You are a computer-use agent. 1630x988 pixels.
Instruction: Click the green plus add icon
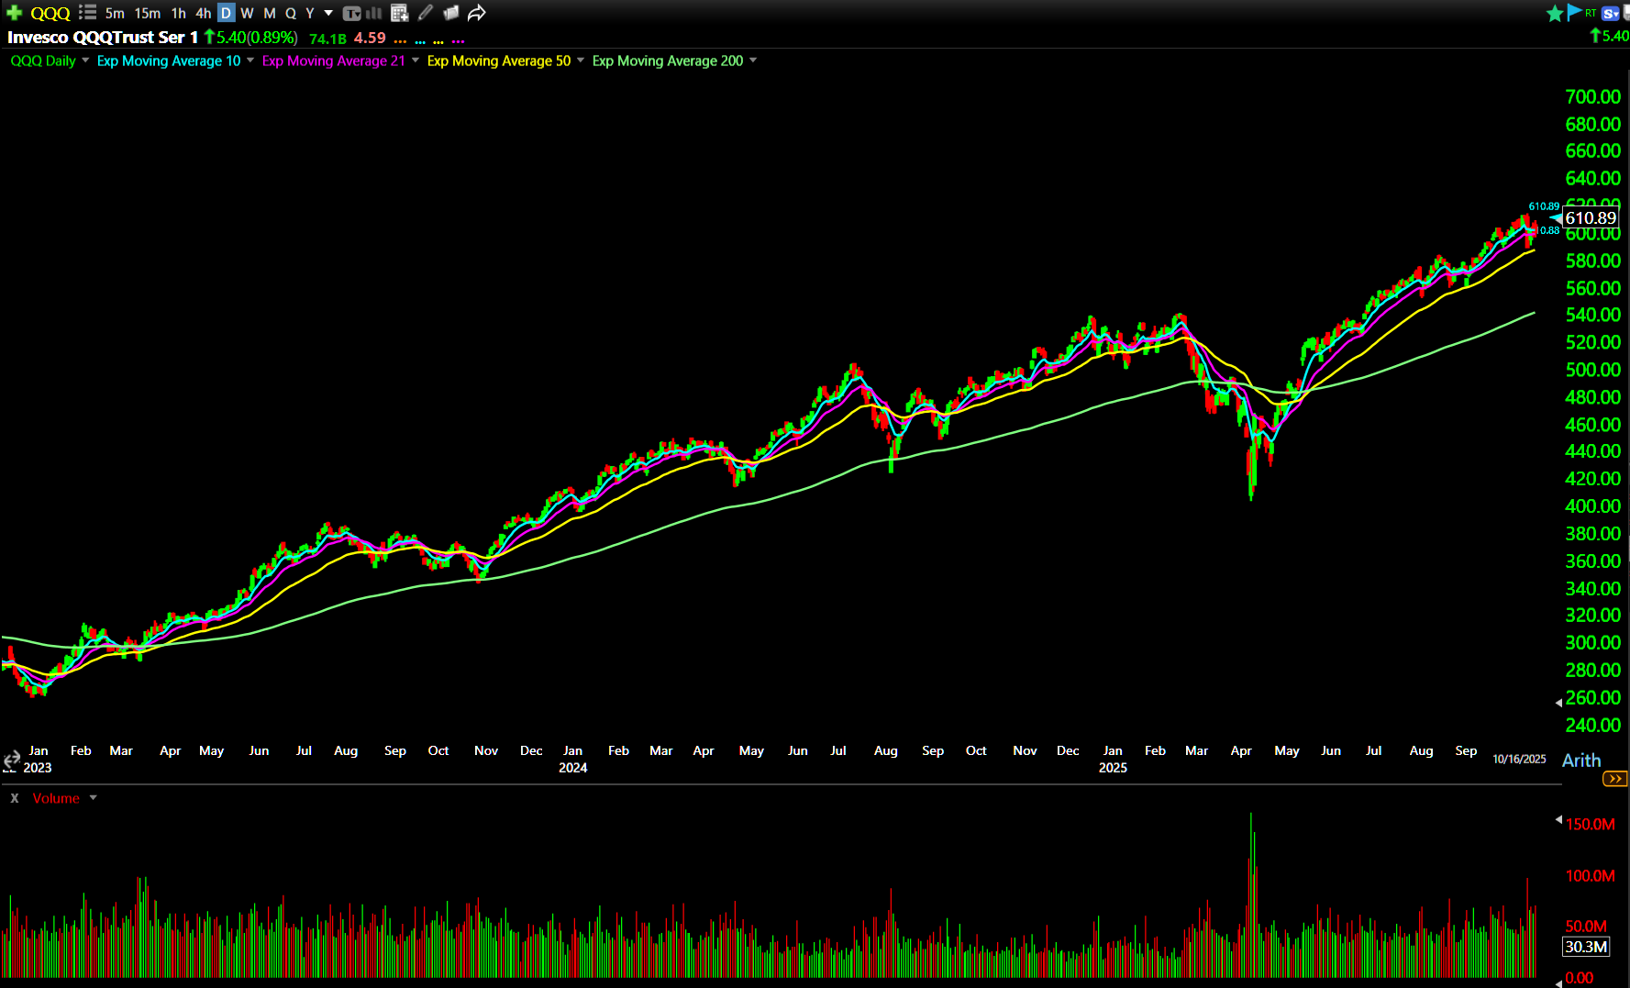[14, 13]
